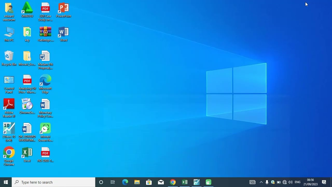
Task: Select the DR. EDWARD WASURUM Word document
Action: [x=27, y=132]
